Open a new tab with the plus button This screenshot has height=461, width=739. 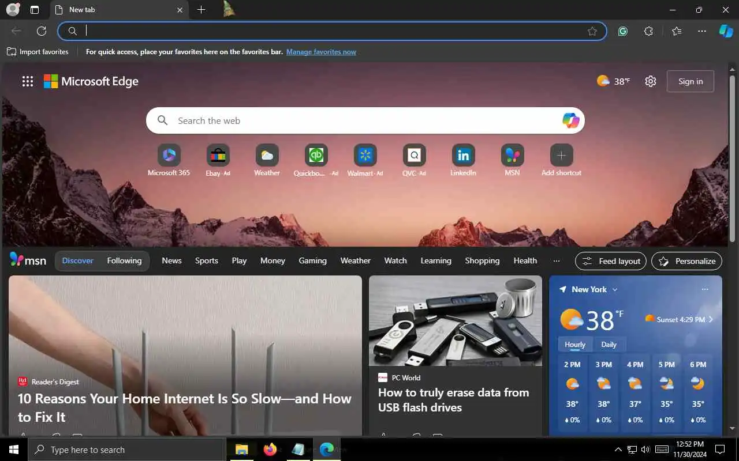tap(201, 10)
